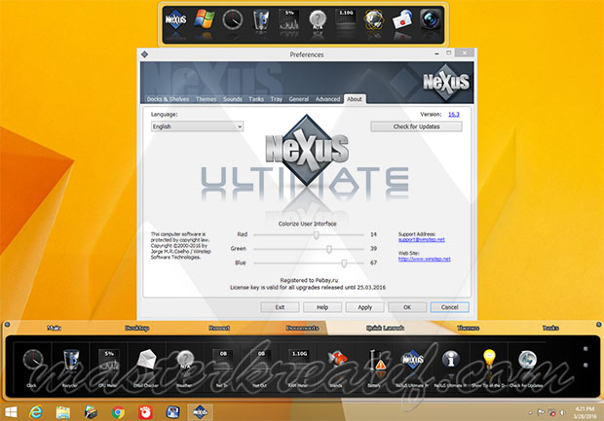Click the Green colorize slider handle

tap(329, 249)
